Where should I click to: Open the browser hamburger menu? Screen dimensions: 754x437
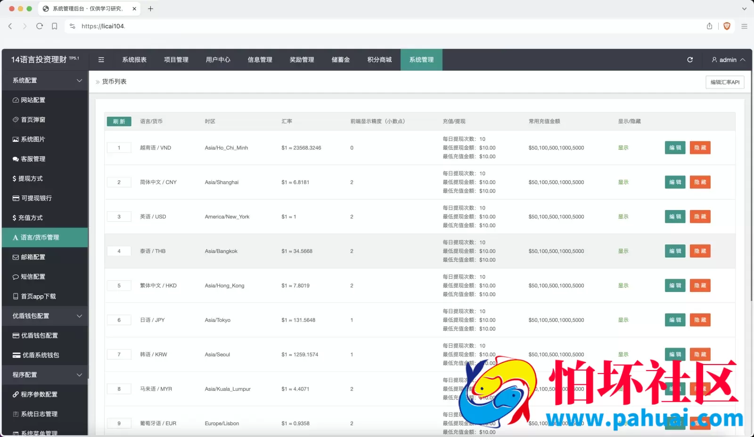(744, 26)
